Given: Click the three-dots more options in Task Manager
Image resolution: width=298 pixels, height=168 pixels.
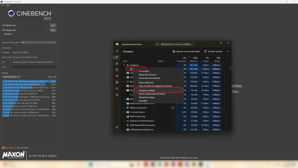Looking at the screenshot, I should 228,51.
